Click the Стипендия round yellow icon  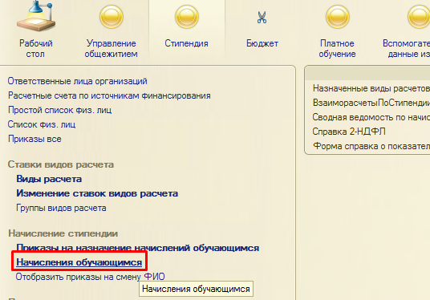pyautogui.click(x=187, y=17)
